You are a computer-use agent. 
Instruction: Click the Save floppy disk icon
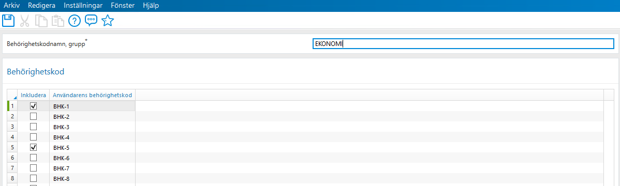[x=8, y=21]
